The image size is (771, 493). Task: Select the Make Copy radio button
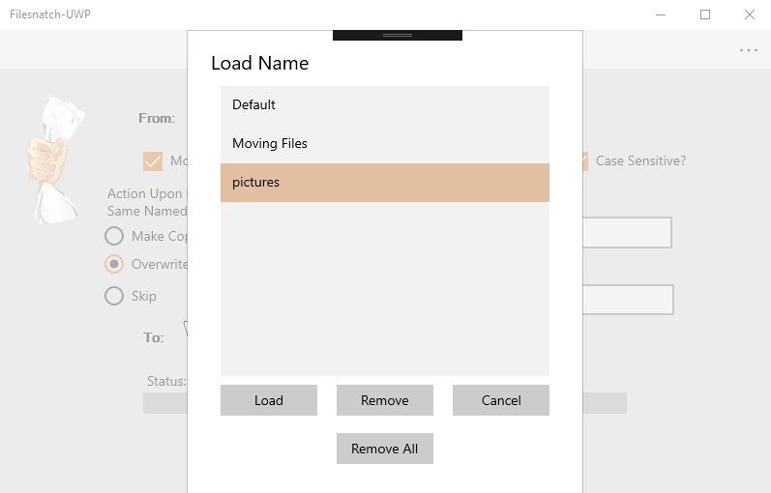[114, 236]
